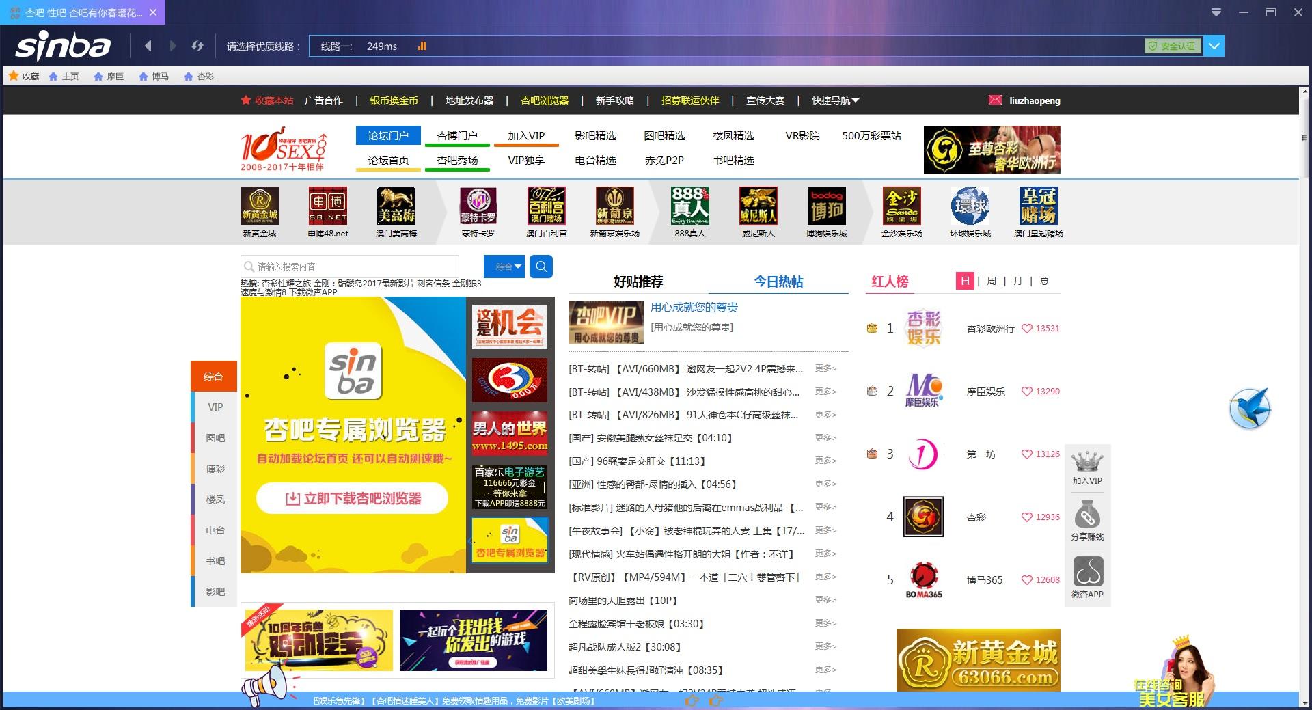The width and height of the screenshot is (1312, 710).
Task: Open the 博马 bookmark
Action: point(154,77)
